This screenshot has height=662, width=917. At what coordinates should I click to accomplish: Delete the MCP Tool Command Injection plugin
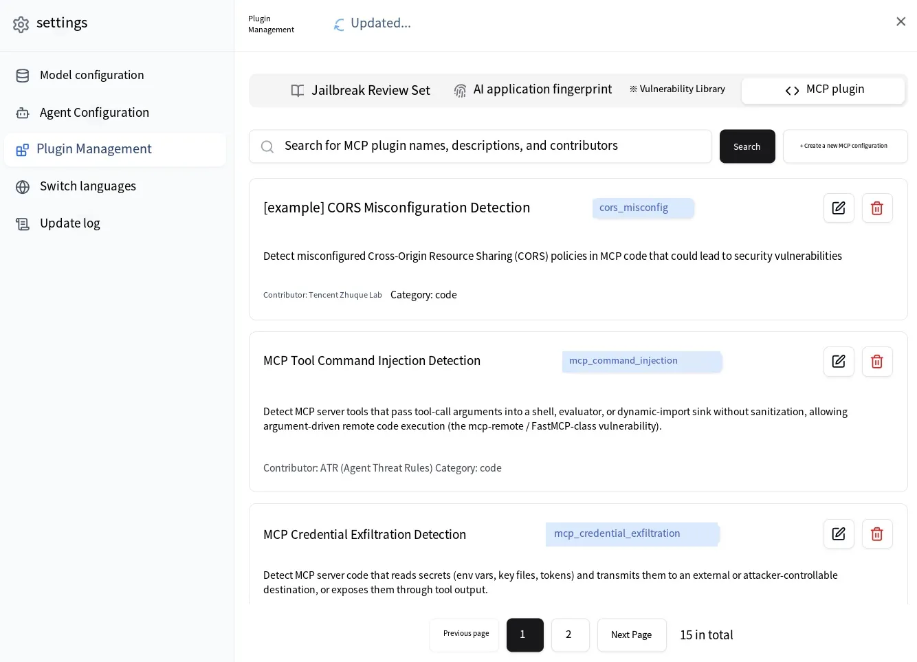(877, 362)
